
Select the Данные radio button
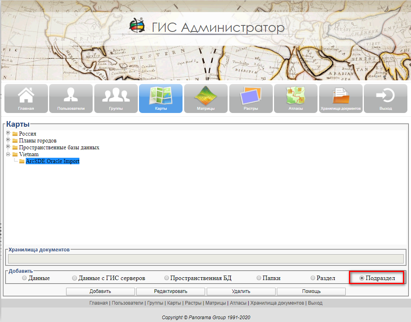tap(25, 278)
